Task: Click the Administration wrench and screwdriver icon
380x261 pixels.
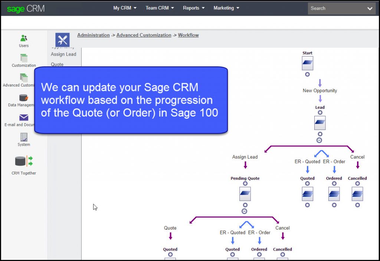Action: pyautogui.click(x=62, y=40)
